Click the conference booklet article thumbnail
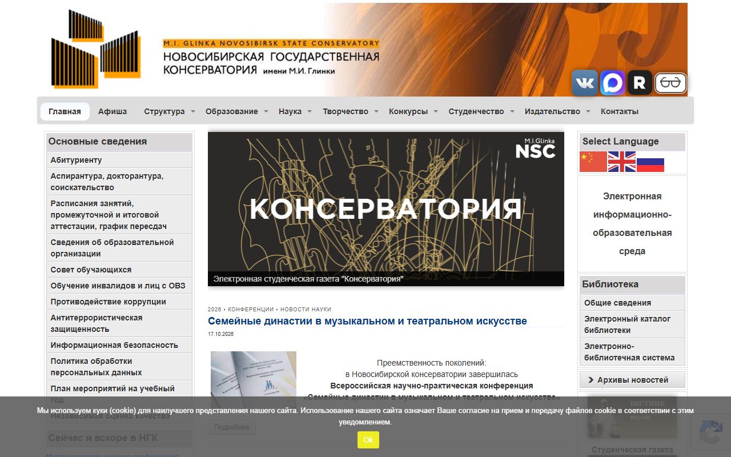The image size is (731, 457). click(x=254, y=380)
